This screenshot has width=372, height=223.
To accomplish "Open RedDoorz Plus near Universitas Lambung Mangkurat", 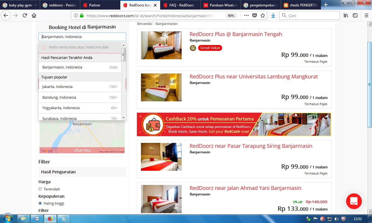I will coord(254,77).
